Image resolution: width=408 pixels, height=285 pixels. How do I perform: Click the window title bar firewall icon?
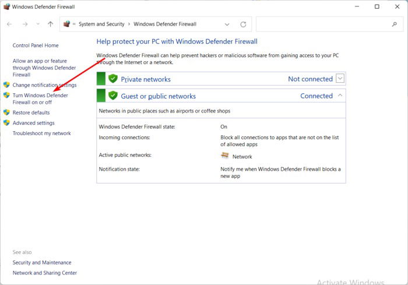point(6,6)
